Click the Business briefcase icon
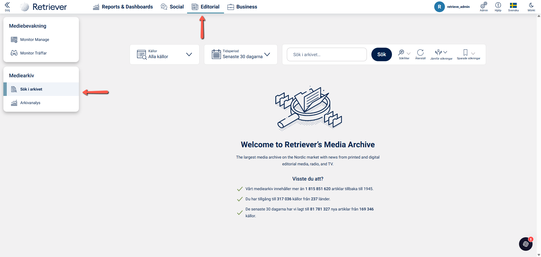The width and height of the screenshot is (541, 257). (x=231, y=7)
